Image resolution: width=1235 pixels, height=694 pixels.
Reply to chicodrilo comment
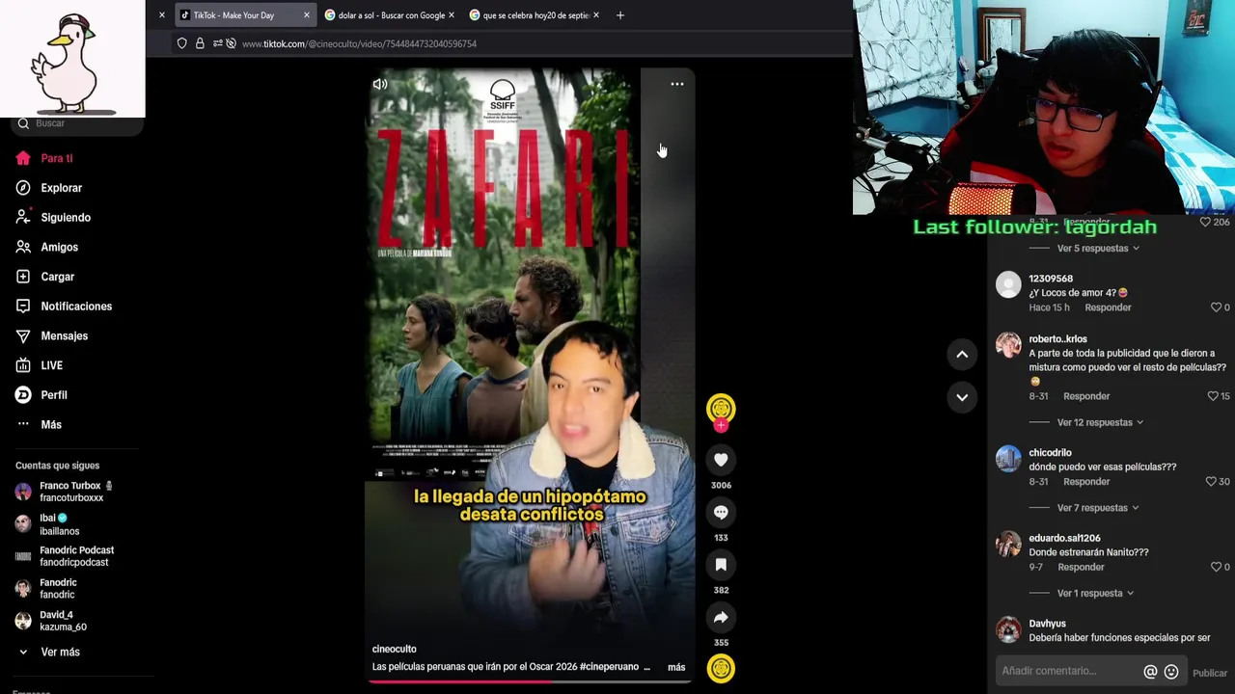pos(1086,482)
